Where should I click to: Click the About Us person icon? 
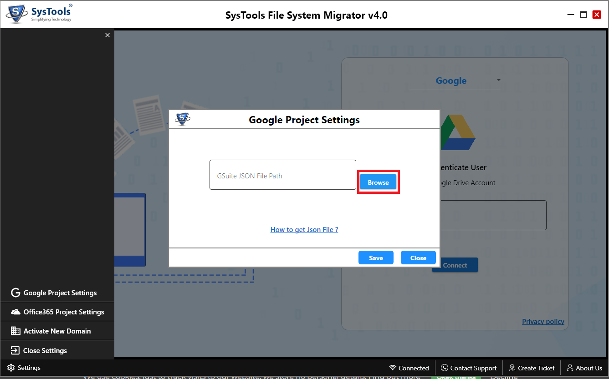(x=570, y=368)
